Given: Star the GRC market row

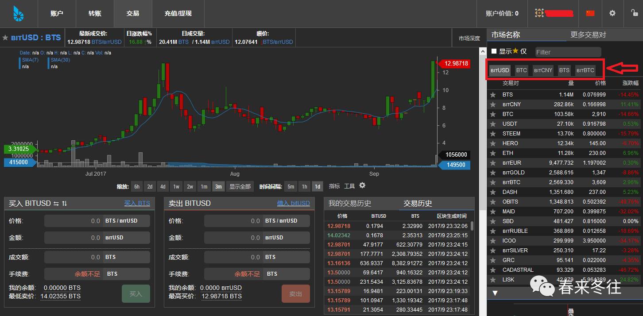Looking at the screenshot, I should point(492,260).
